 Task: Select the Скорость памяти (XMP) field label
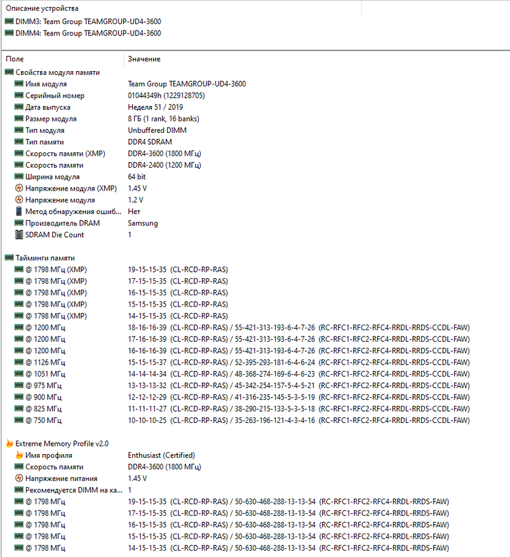click(x=65, y=154)
